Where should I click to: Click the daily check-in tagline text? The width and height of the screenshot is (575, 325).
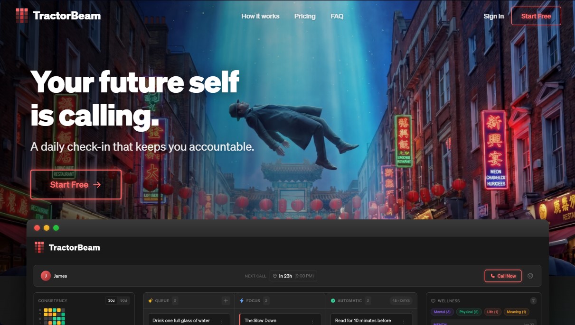(142, 147)
